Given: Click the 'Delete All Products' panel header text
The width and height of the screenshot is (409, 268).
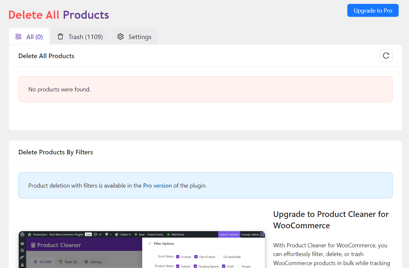Looking at the screenshot, I should (46, 56).
